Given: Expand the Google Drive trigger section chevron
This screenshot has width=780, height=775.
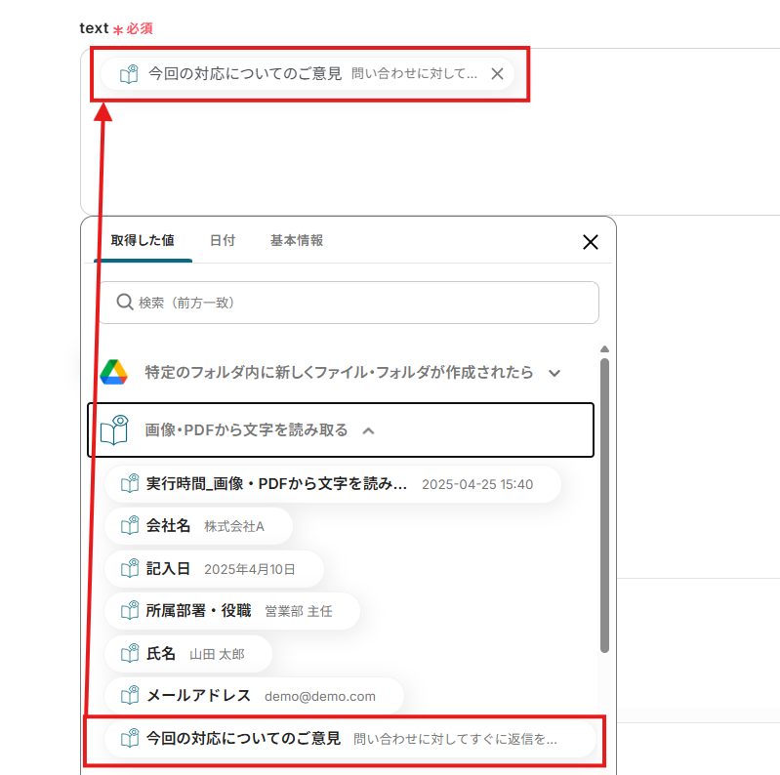Looking at the screenshot, I should (554, 373).
